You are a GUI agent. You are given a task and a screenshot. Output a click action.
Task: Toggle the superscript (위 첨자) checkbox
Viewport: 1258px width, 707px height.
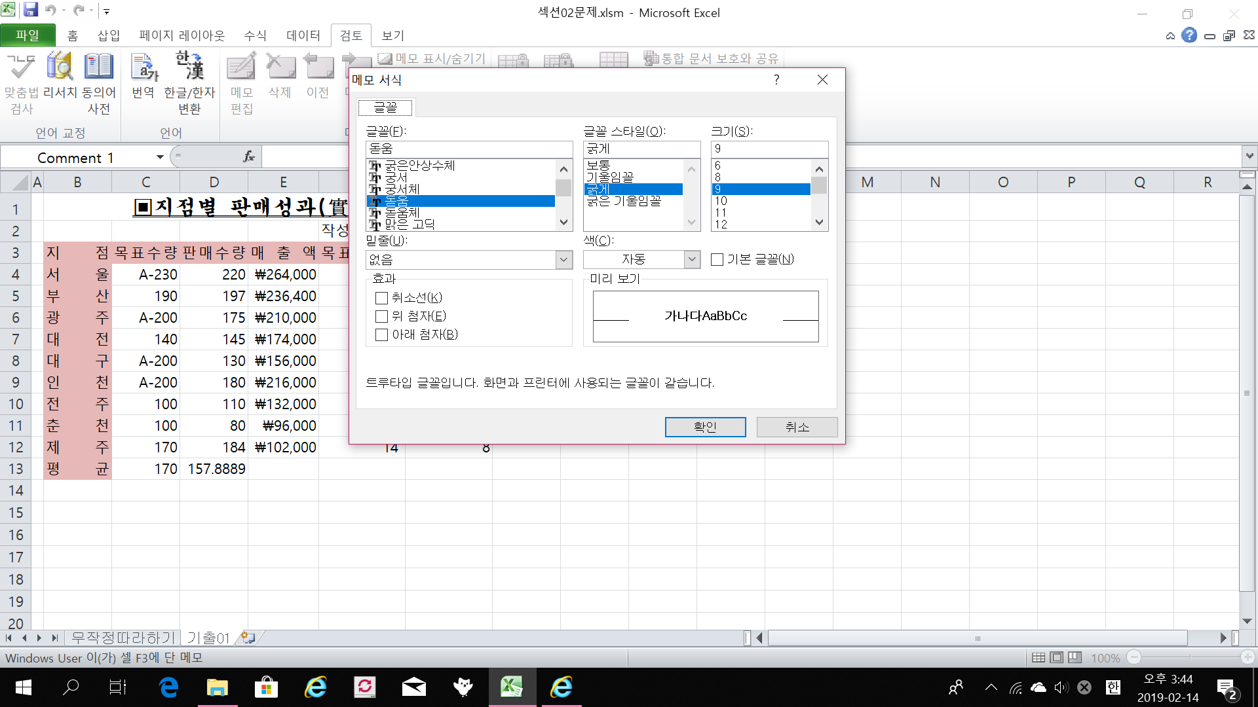[381, 317]
